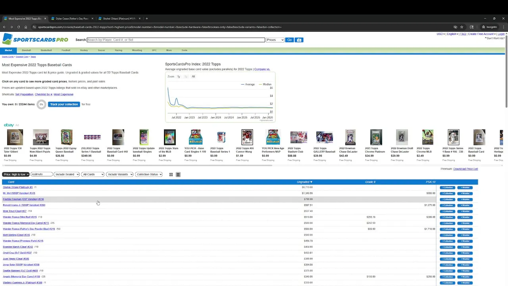The image size is (508, 286).
Task: Switch to list view icon
Action: (x=178, y=174)
